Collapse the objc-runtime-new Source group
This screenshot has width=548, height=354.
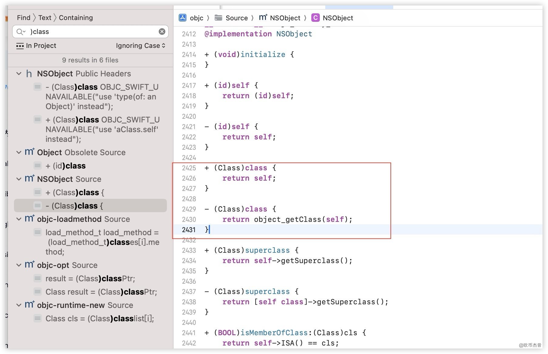pos(19,305)
